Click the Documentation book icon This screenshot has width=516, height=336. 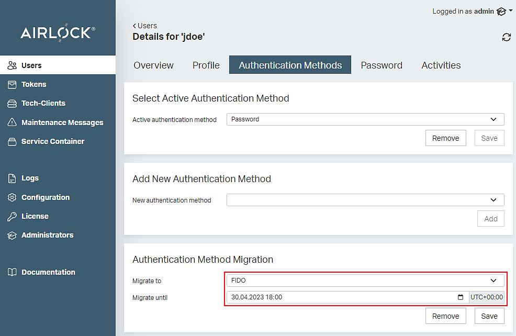coord(12,272)
